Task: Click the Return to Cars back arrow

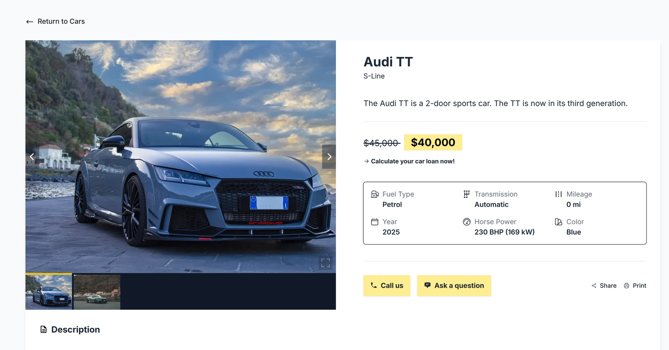Action: tap(29, 22)
